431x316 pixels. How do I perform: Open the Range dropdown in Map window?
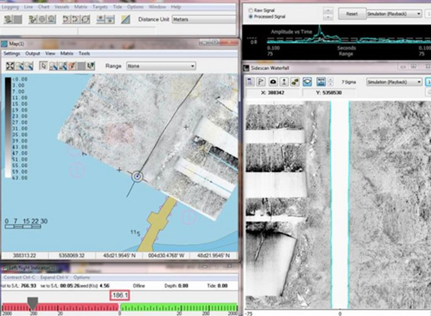161,66
